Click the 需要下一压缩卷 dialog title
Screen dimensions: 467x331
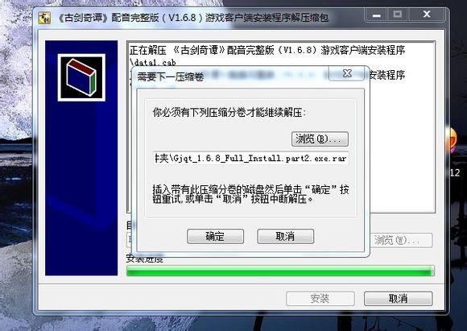tap(171, 77)
